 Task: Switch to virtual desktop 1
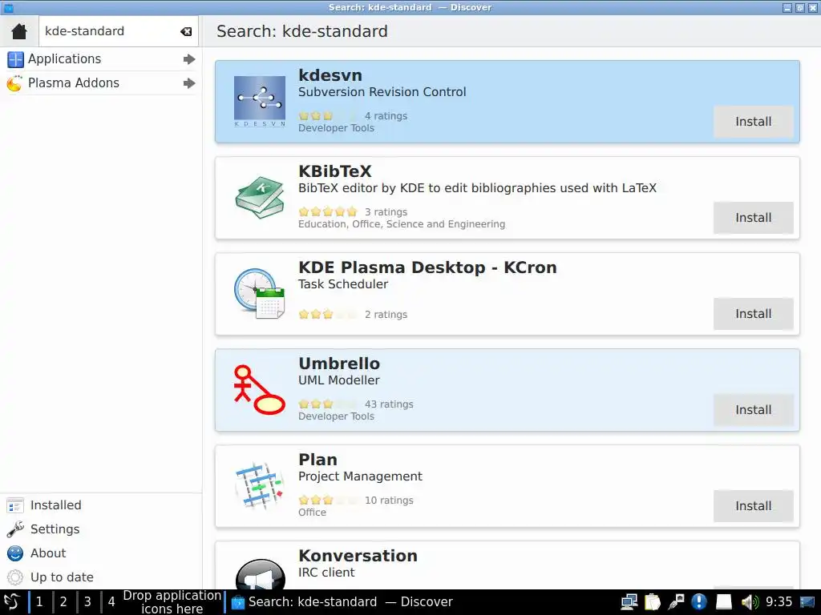[x=39, y=602]
